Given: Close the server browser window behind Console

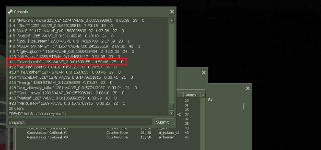Looking at the screenshot, I should click(x=204, y=72).
